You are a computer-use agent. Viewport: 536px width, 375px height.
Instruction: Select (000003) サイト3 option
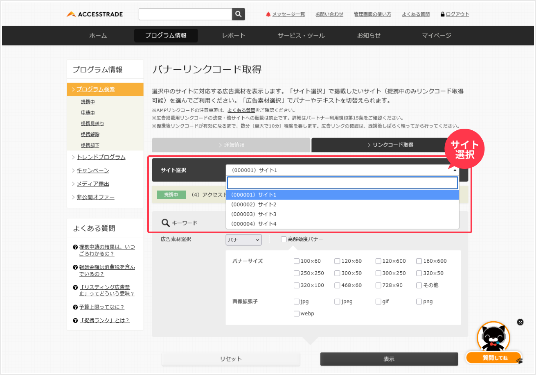click(x=342, y=214)
